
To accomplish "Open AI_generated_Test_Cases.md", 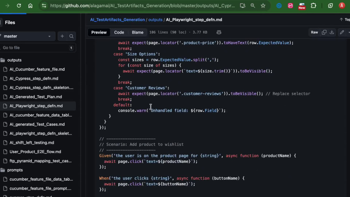I will pos(37,124).
